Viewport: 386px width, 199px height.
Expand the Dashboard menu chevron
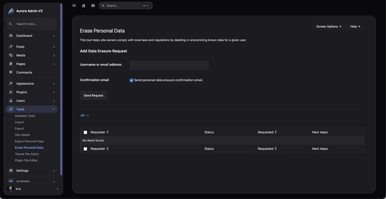click(54, 36)
